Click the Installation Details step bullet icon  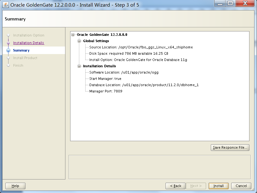(x=8, y=43)
